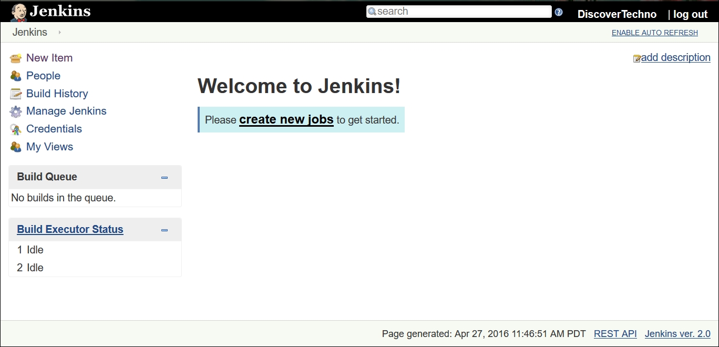Click the Credentials keys icon

(16, 129)
